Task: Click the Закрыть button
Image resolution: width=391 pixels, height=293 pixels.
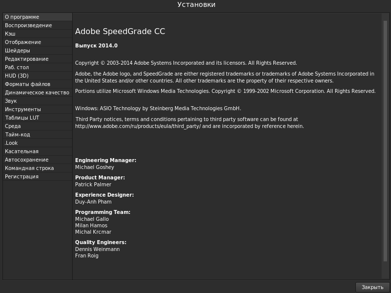Action: 372,287
